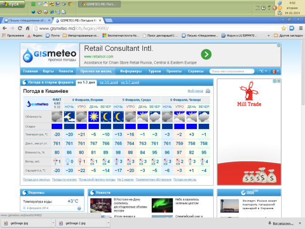Reload the page with the refresh icon

point(20,28)
